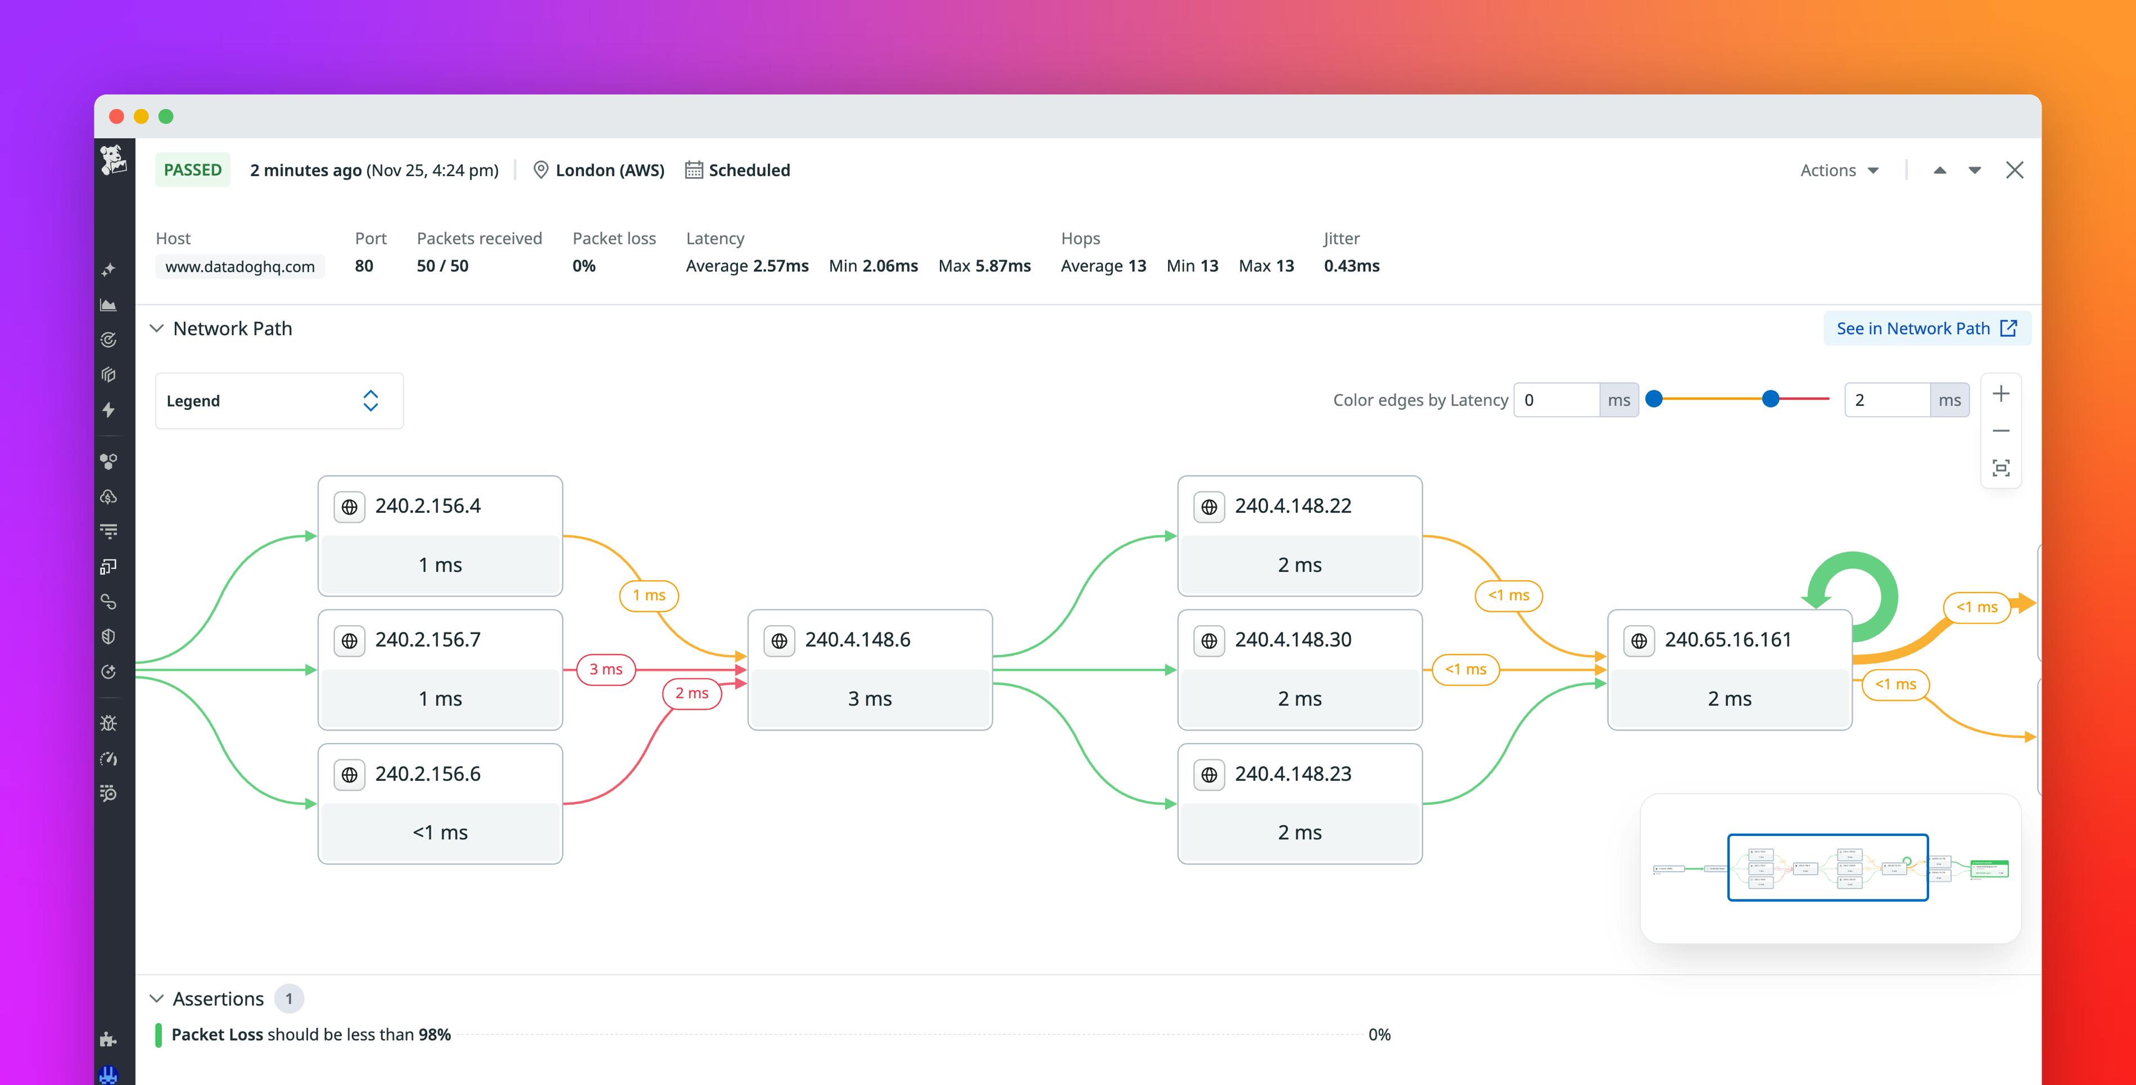Click the www.datadoghq.com host link
Viewport: 2136px width, 1085px height.
pos(239,266)
